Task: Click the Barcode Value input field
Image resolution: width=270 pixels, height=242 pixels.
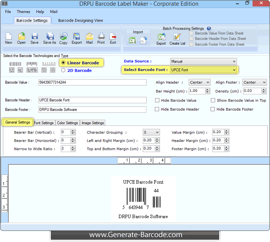Action: point(92,82)
